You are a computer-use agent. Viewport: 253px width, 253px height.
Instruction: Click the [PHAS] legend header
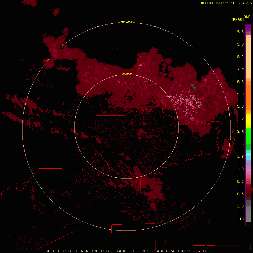(x=238, y=19)
